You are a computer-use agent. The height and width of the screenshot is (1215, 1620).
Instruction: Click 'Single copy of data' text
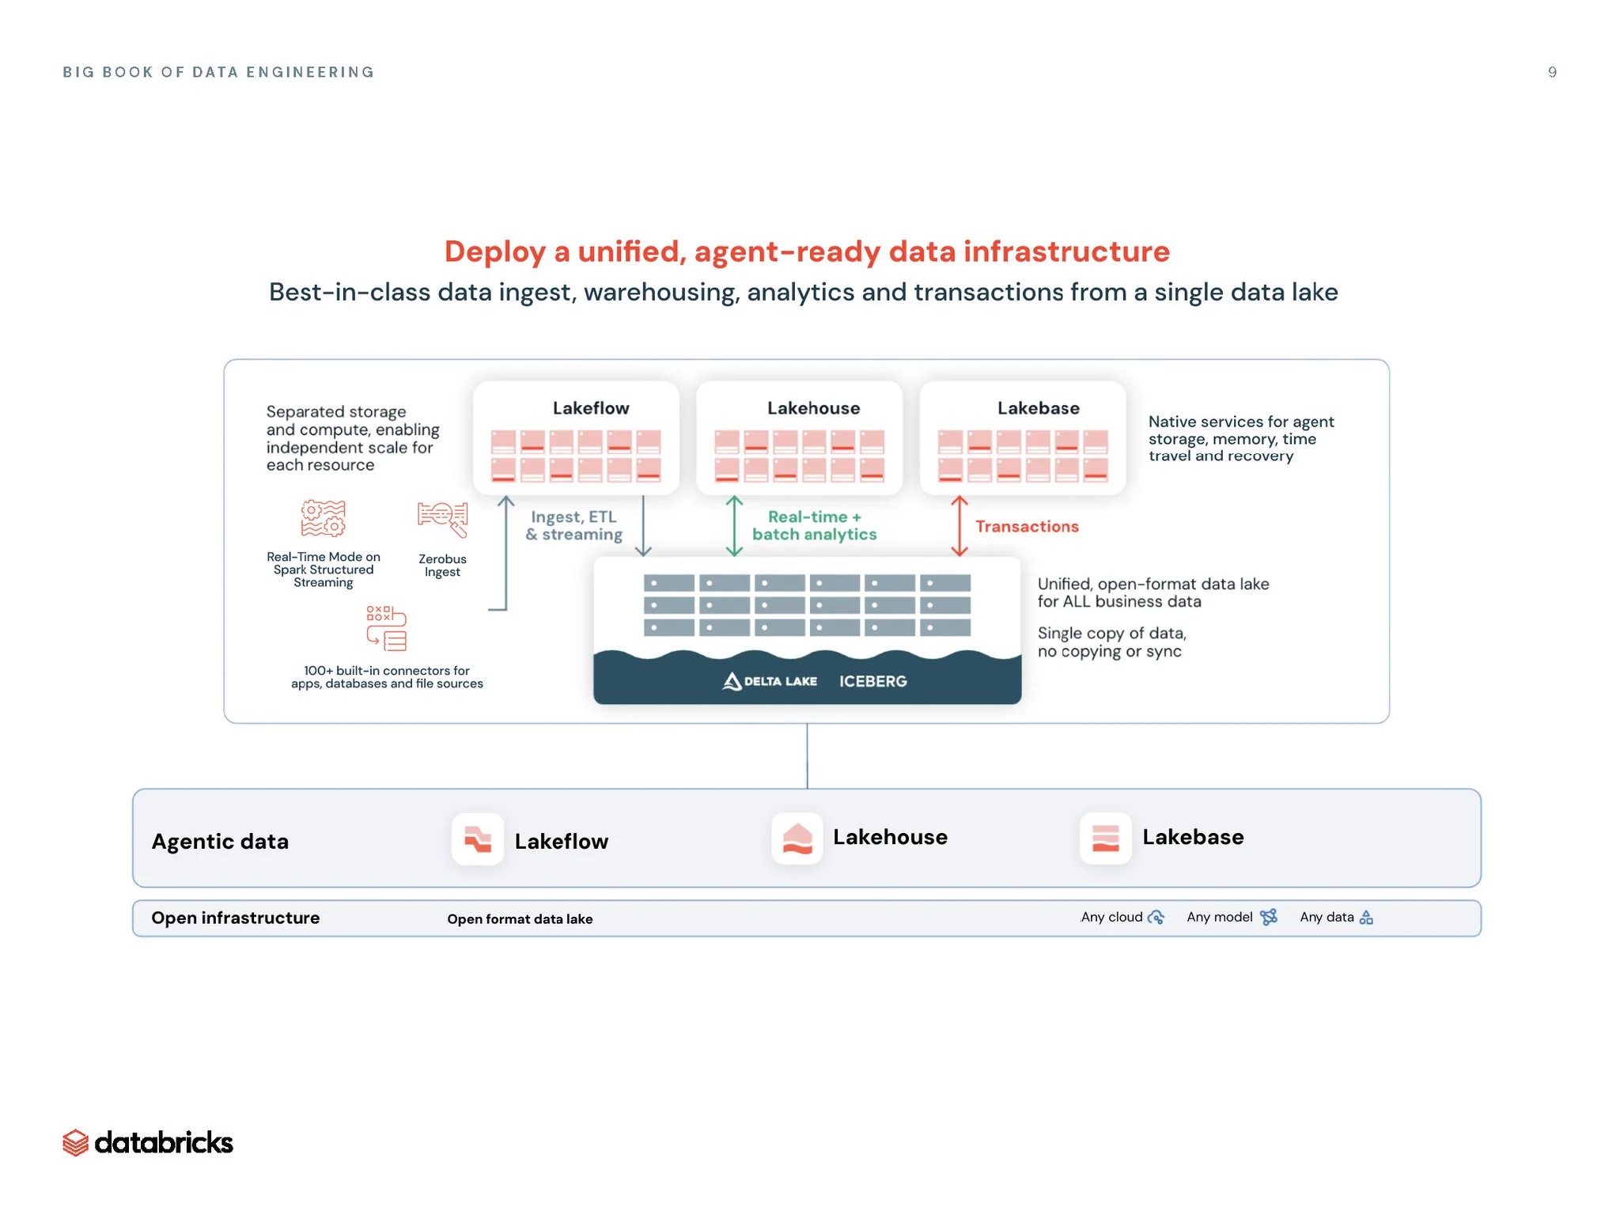click(x=1112, y=642)
